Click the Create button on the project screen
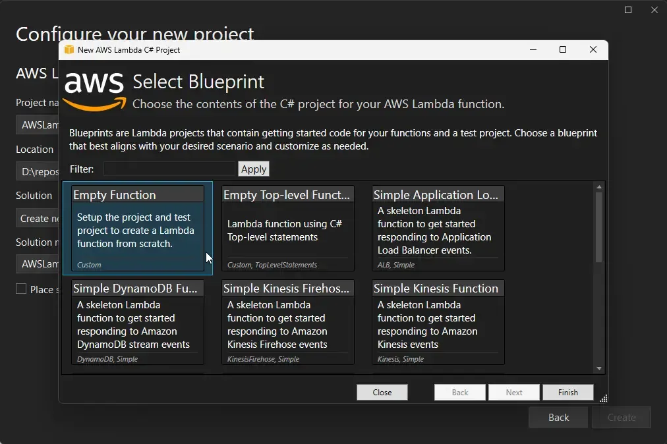667x444 pixels. (x=621, y=417)
